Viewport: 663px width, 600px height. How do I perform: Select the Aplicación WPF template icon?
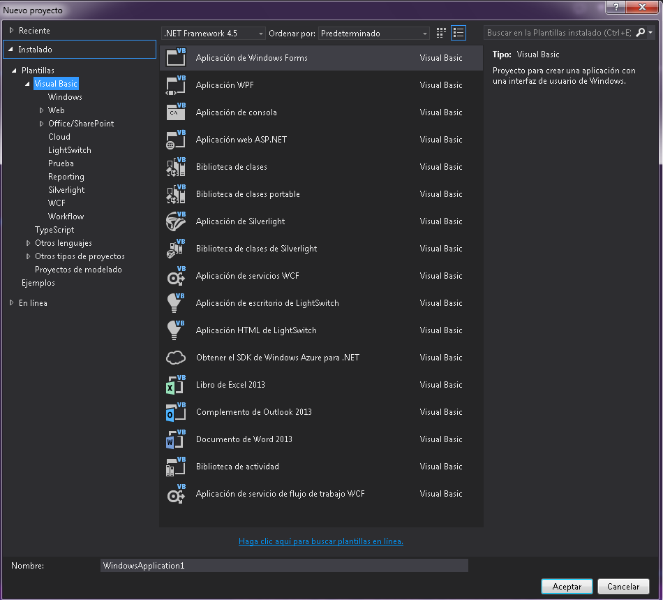coord(175,85)
